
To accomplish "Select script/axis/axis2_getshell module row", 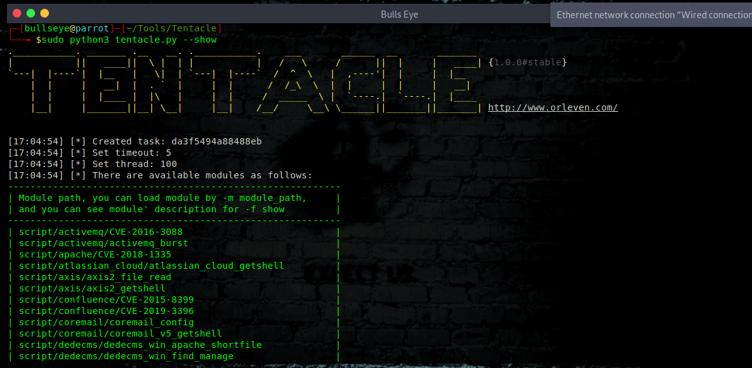I will pos(92,288).
